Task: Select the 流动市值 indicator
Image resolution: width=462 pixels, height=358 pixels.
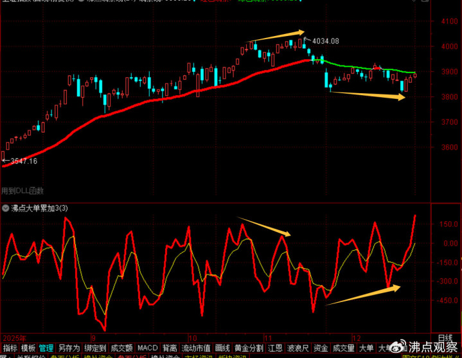Action: pyautogui.click(x=196, y=348)
